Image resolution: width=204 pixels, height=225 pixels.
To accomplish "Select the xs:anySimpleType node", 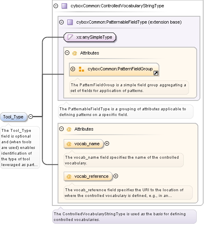I will click(x=90, y=37).
